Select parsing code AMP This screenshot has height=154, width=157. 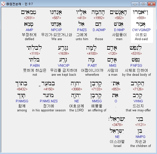click(29, 30)
